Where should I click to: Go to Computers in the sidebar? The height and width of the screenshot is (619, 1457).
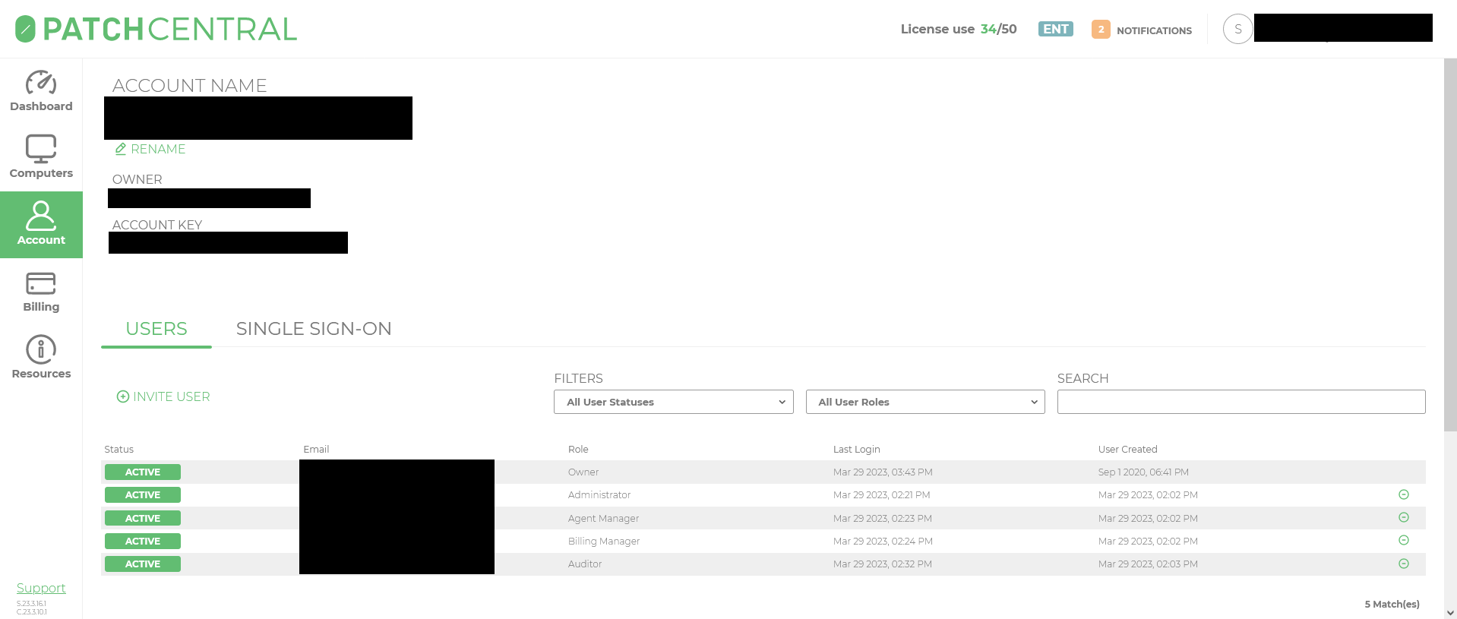(41, 150)
